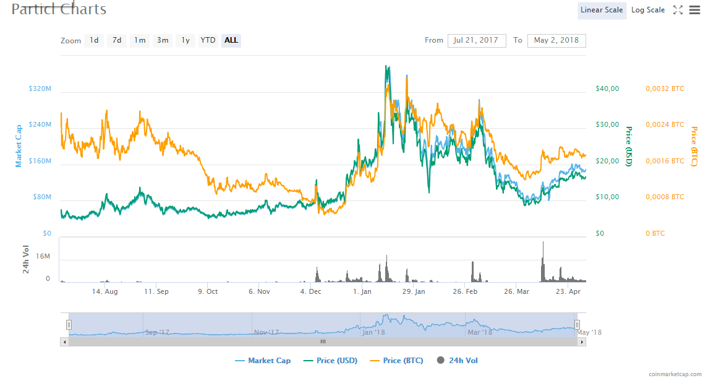Click the Jan '18 navigator label
Image resolution: width=716 pixels, height=378 pixels.
[x=373, y=332]
